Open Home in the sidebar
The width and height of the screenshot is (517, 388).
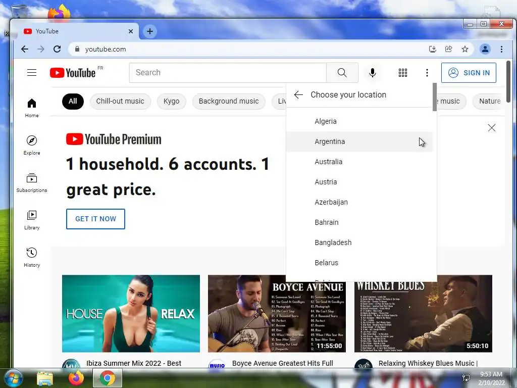(32, 108)
